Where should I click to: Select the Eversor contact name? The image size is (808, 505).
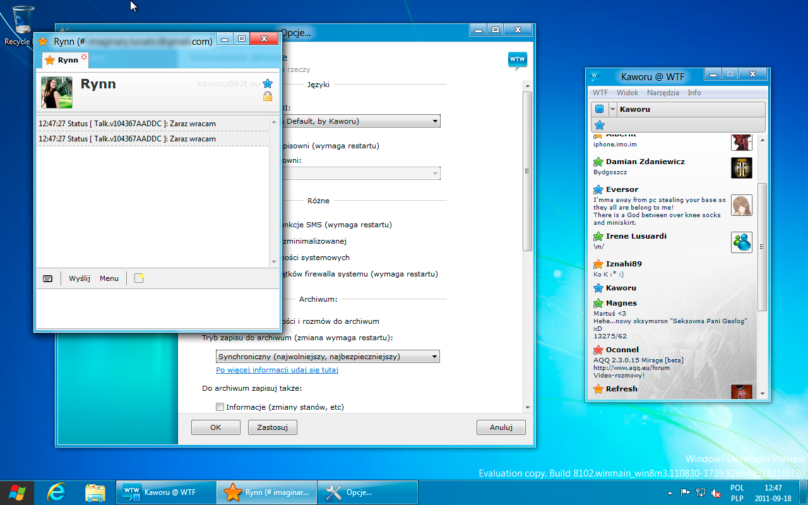coord(622,189)
